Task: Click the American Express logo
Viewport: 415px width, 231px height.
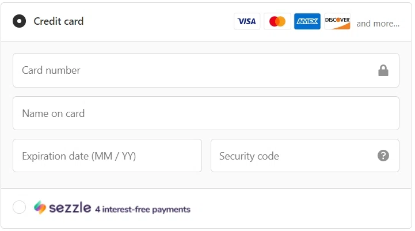Action: point(307,21)
